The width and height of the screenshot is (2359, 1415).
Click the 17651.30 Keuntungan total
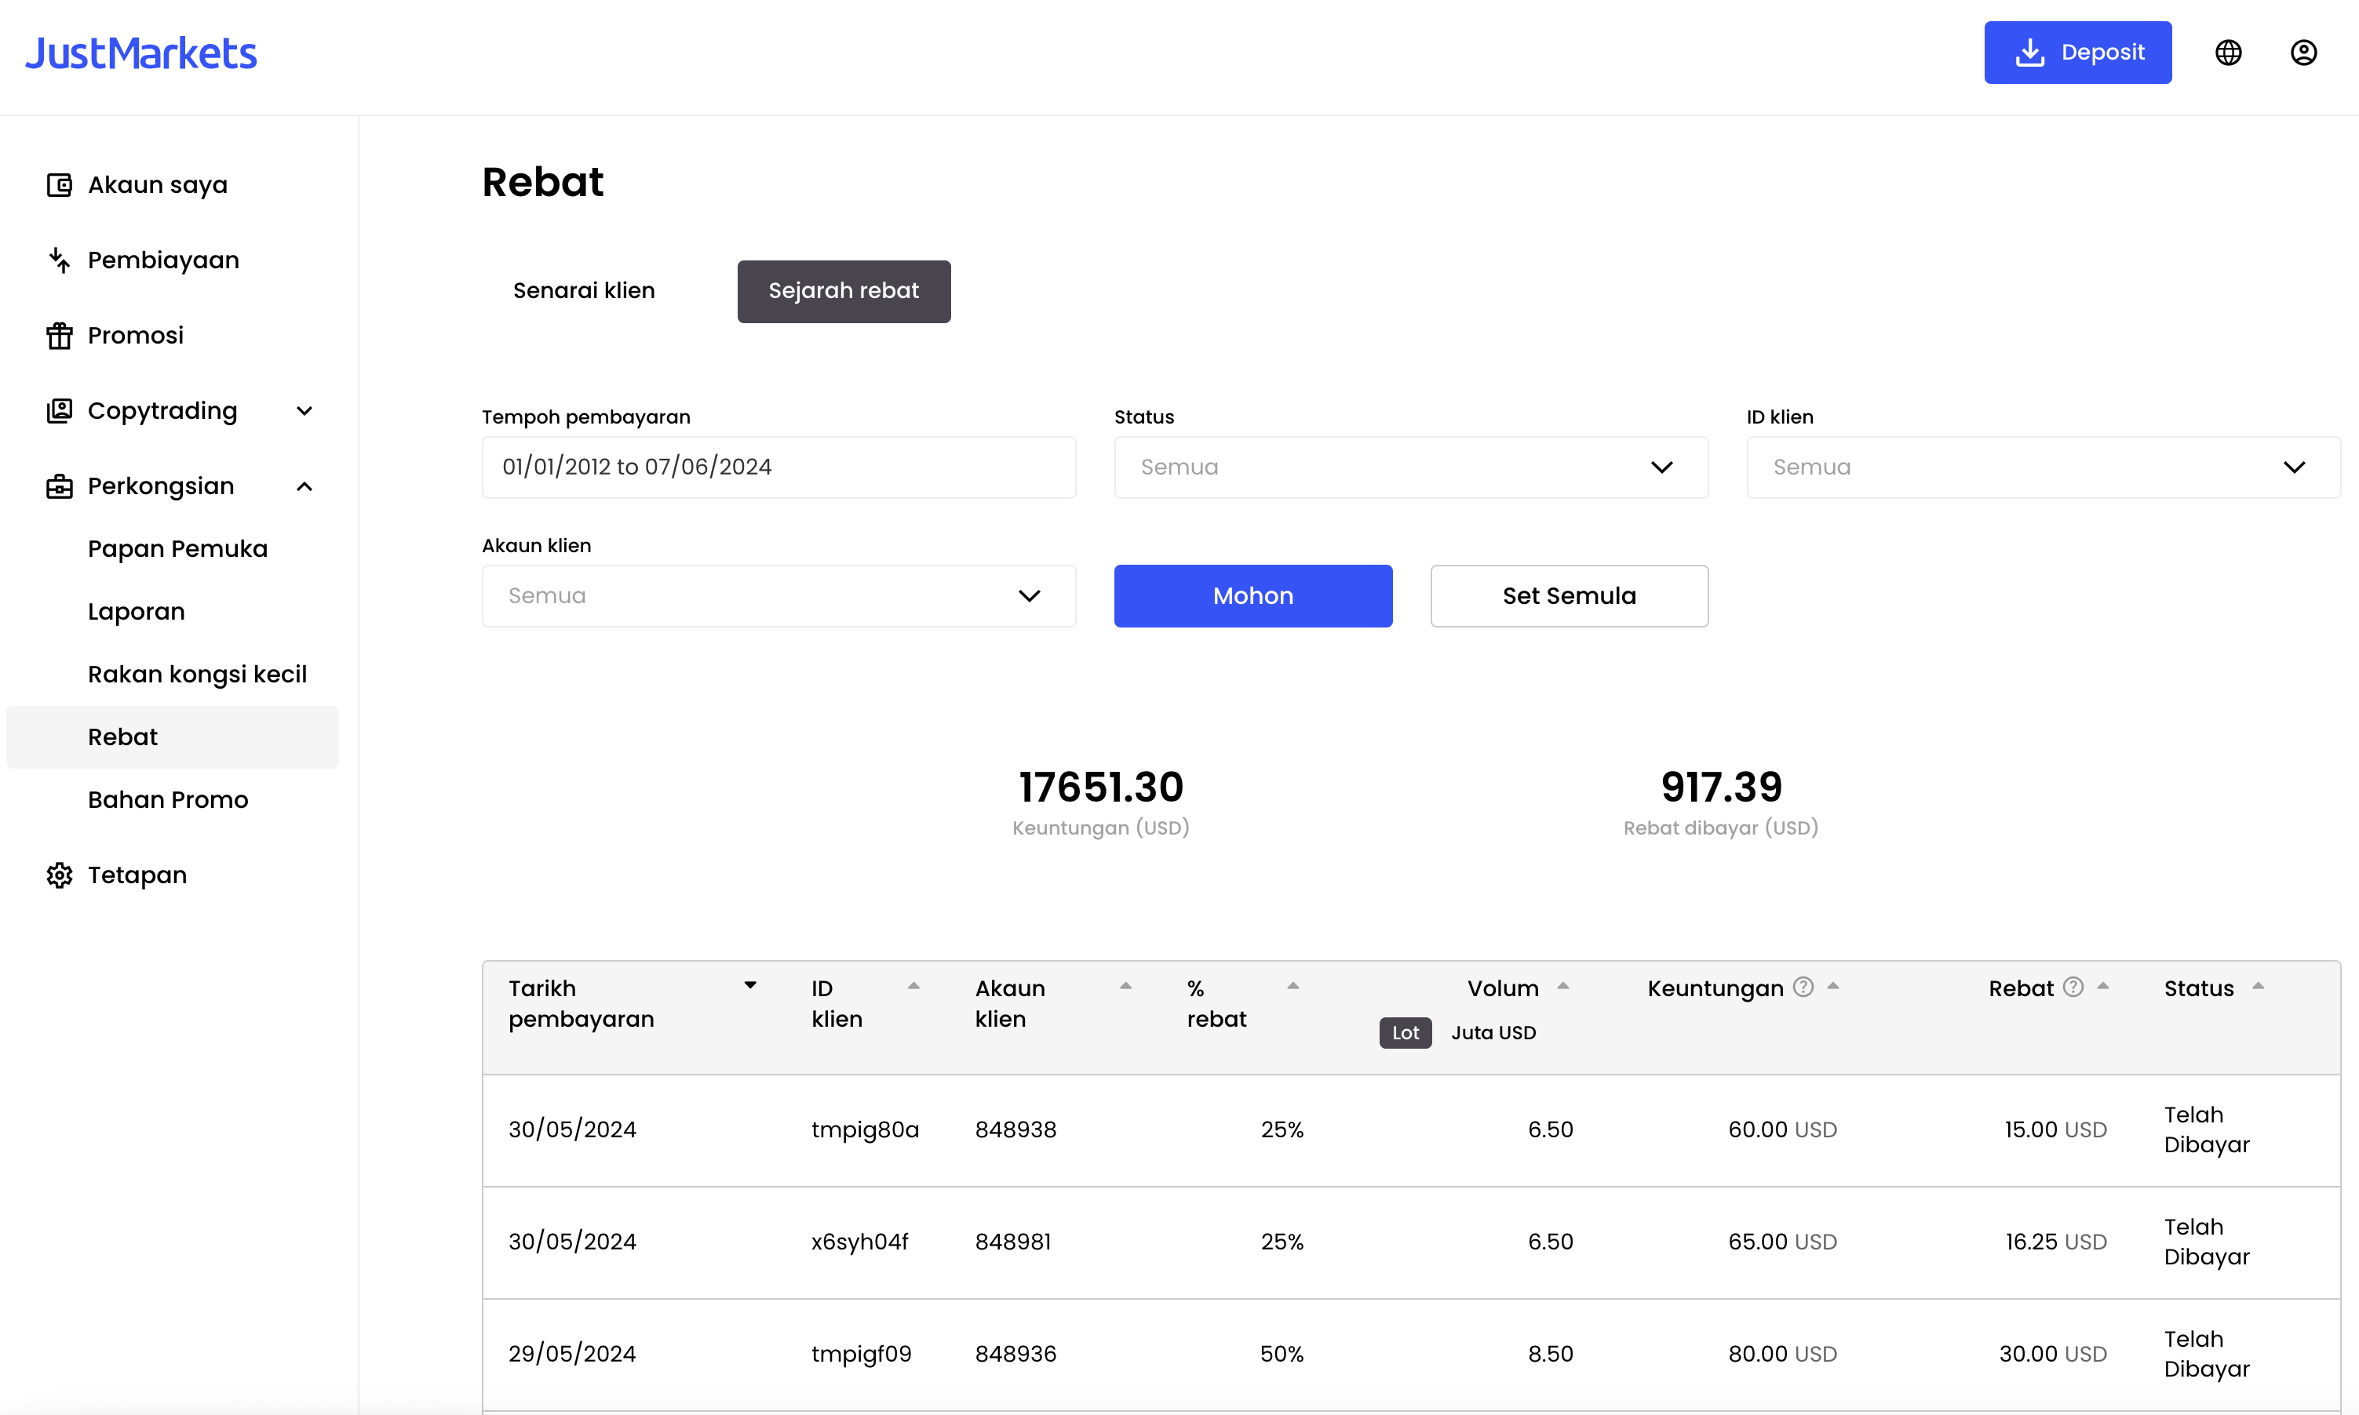tap(1101, 788)
